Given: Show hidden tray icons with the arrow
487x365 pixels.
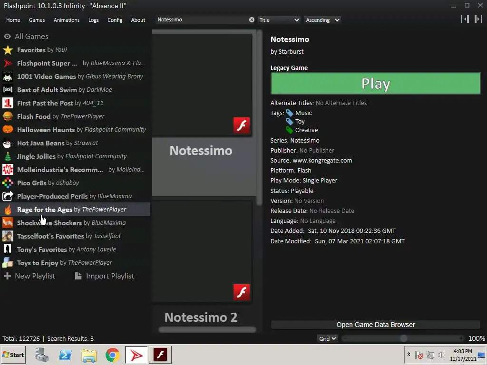Looking at the screenshot, I should pos(409,355).
